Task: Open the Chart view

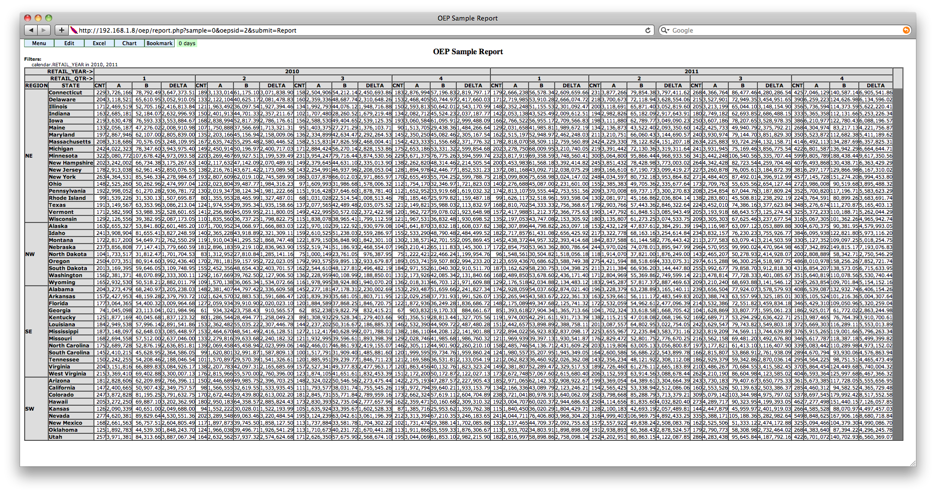Action: tap(129, 43)
